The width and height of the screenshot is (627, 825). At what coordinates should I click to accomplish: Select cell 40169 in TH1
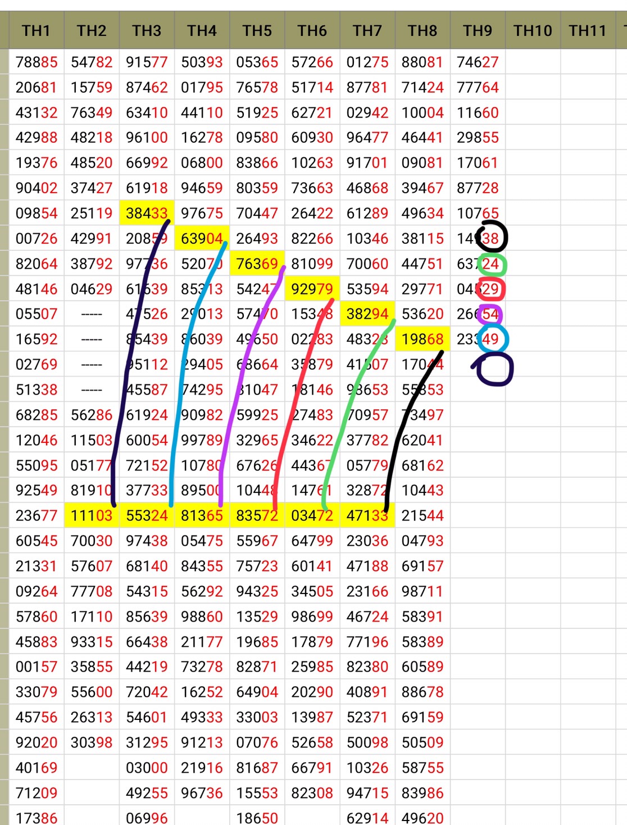(x=37, y=768)
